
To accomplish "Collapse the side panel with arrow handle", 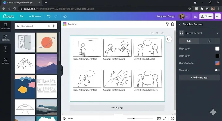I will coord(61,71).
